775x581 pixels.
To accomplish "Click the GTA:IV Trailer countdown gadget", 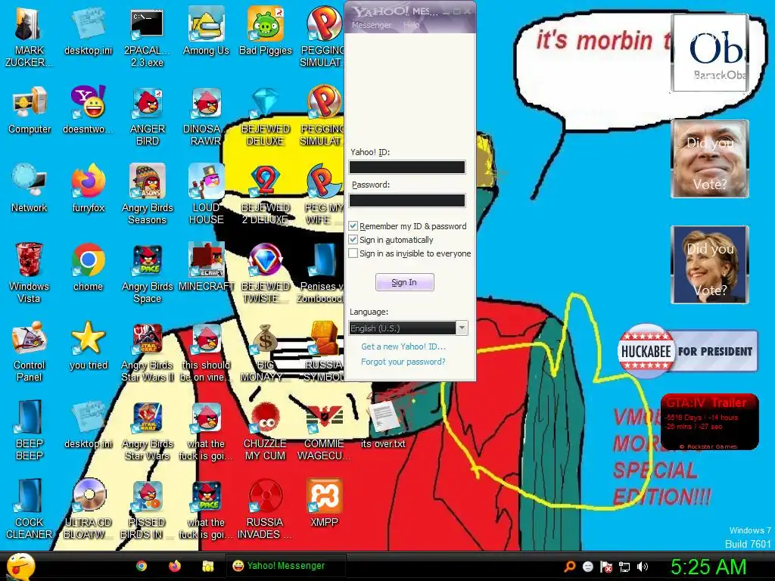I will [x=709, y=422].
